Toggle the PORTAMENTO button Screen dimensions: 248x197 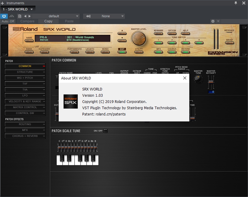(74, 52)
